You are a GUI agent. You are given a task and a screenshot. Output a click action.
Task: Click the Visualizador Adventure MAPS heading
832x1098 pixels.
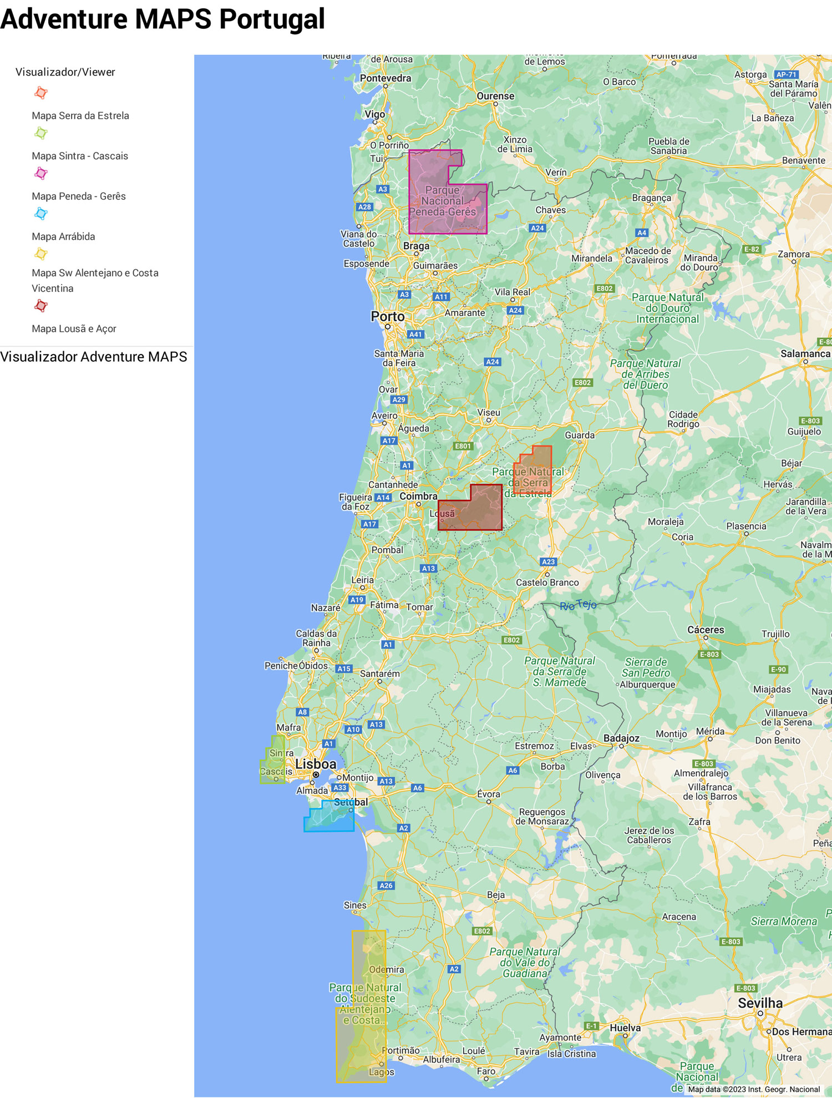tap(94, 357)
